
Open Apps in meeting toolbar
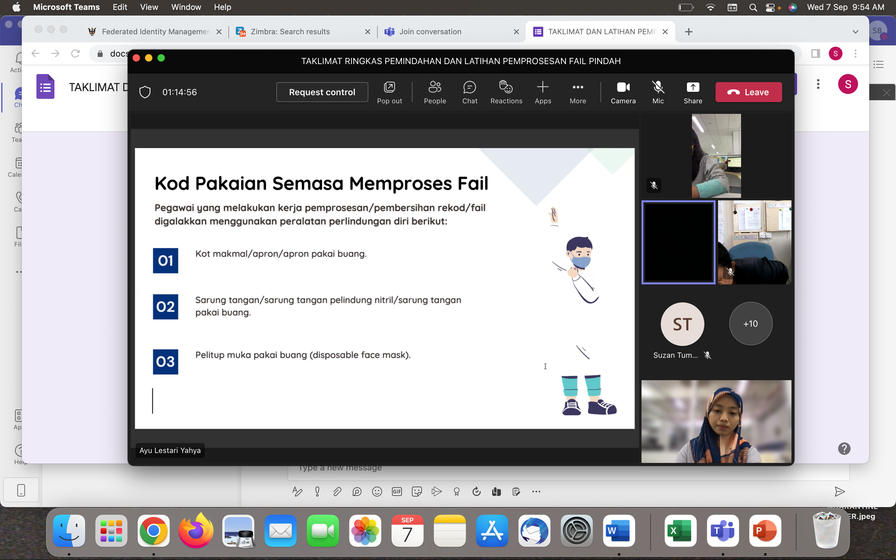pos(543,92)
